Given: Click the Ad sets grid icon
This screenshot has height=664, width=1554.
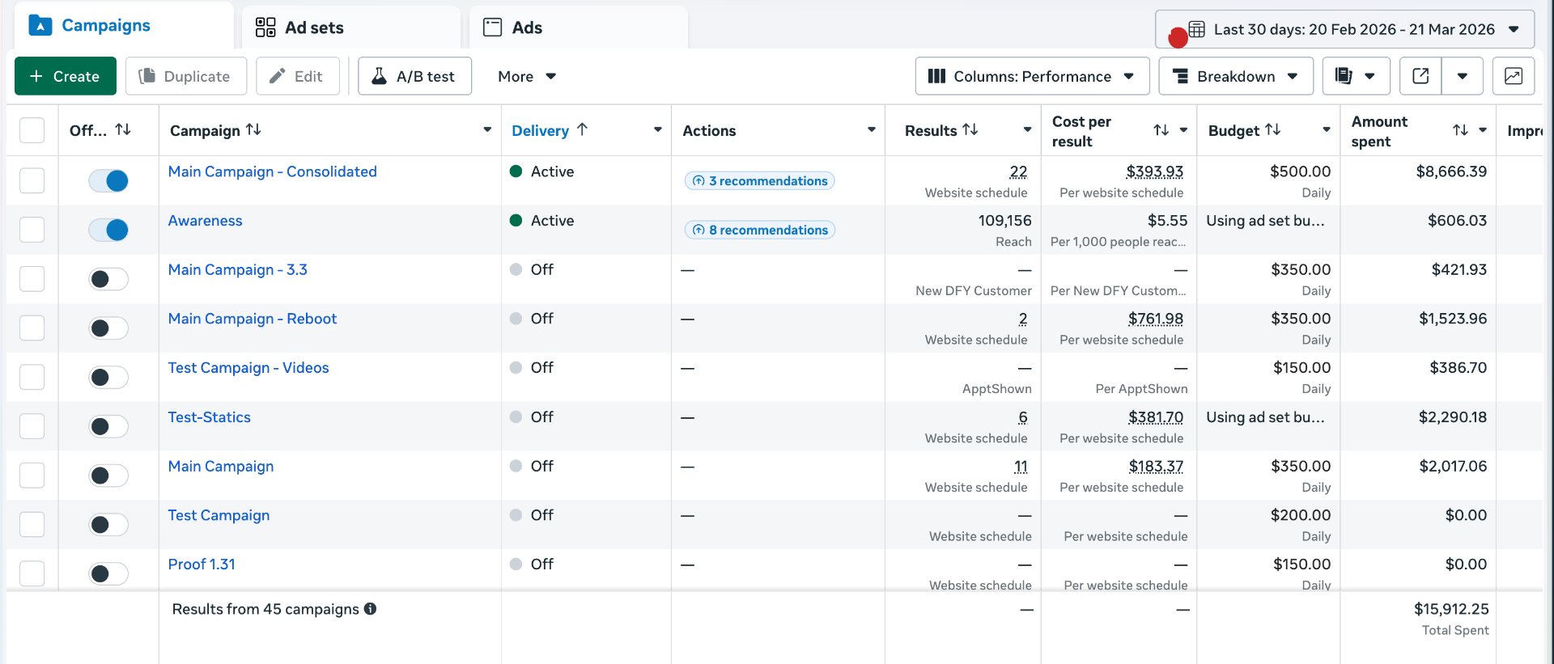Looking at the screenshot, I should click(x=265, y=27).
